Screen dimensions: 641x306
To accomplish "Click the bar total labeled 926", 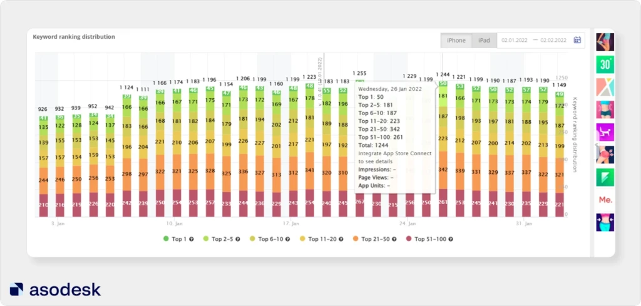I will click(43, 109).
